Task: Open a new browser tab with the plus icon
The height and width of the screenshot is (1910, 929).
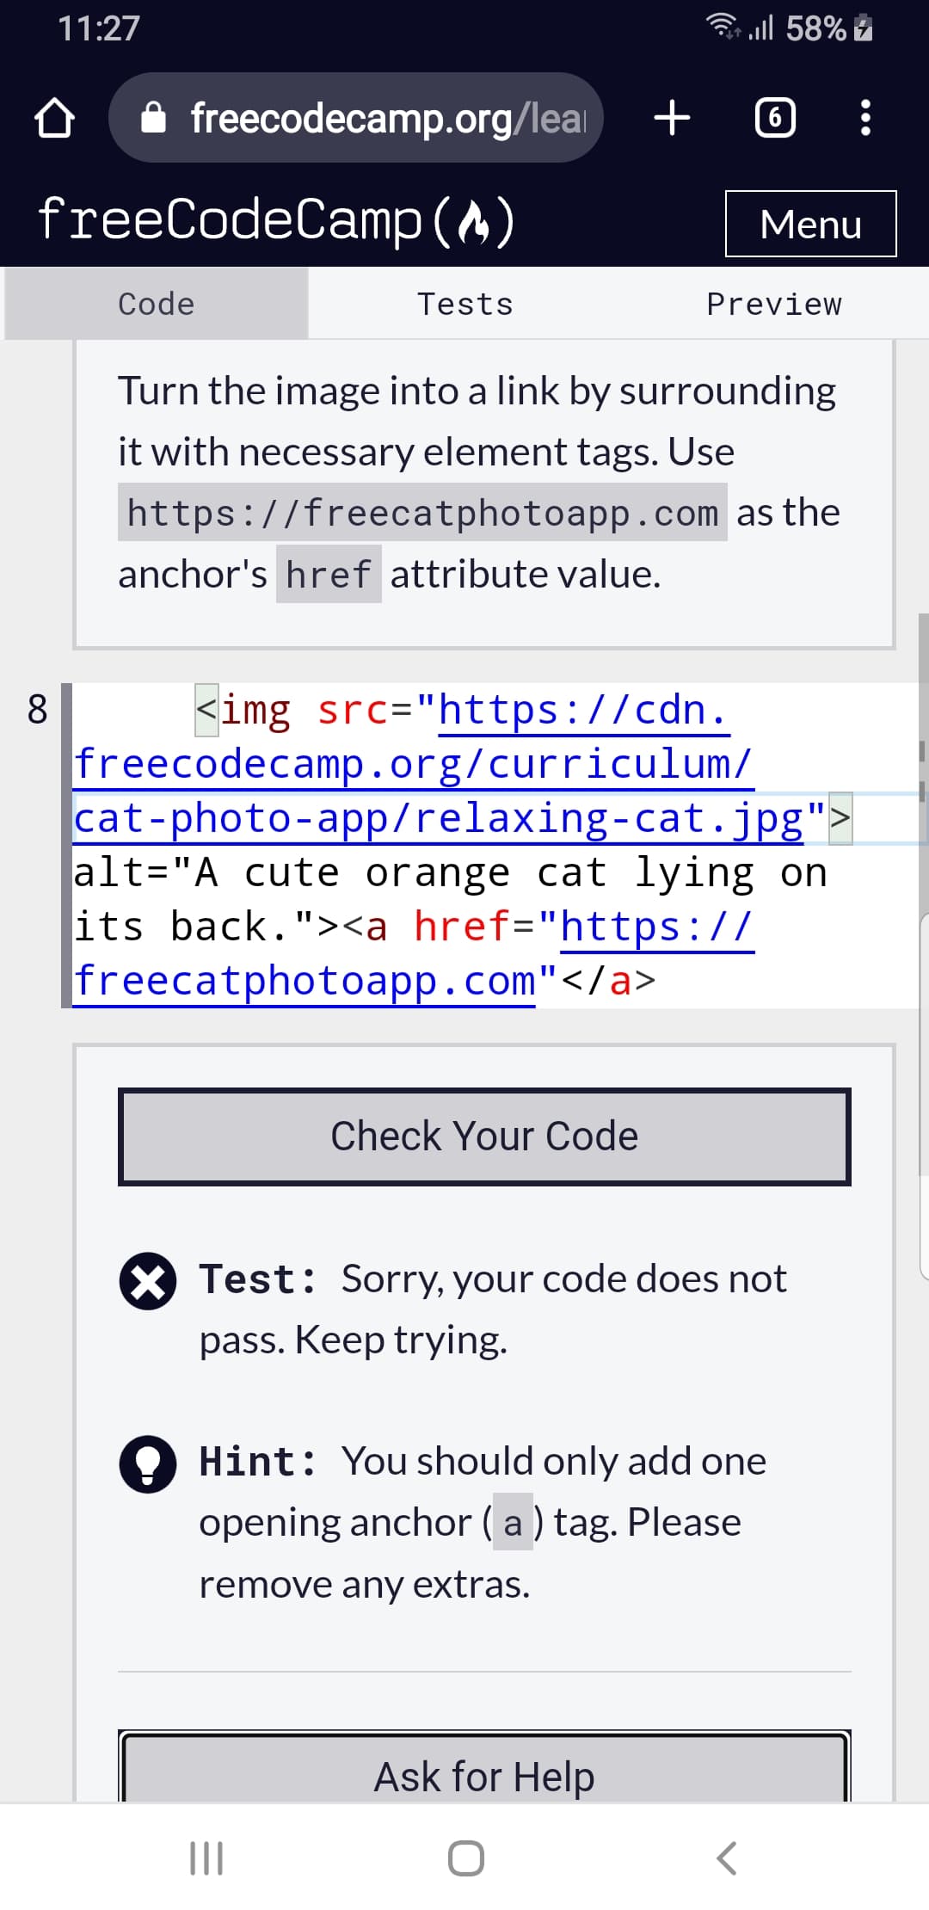Action: (x=672, y=117)
